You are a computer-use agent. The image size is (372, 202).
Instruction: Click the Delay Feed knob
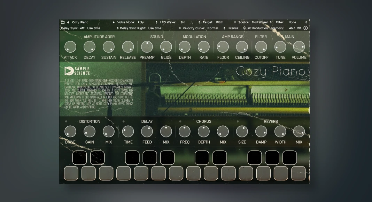pos(147,131)
